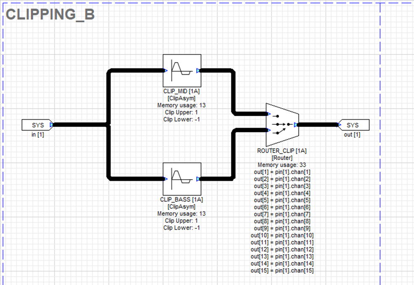Viewport: 414px width, 285px height.
Task: Click the Memory usage: 33 text of ROUTER_CLIP
Action: [282, 165]
